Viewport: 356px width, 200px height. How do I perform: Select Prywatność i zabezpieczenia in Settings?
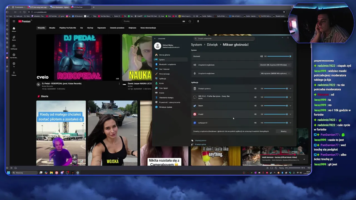(x=170, y=102)
